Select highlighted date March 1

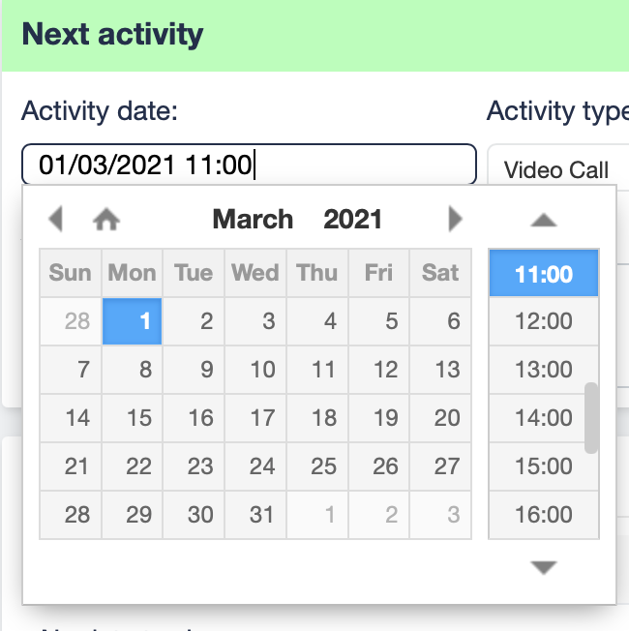133,321
